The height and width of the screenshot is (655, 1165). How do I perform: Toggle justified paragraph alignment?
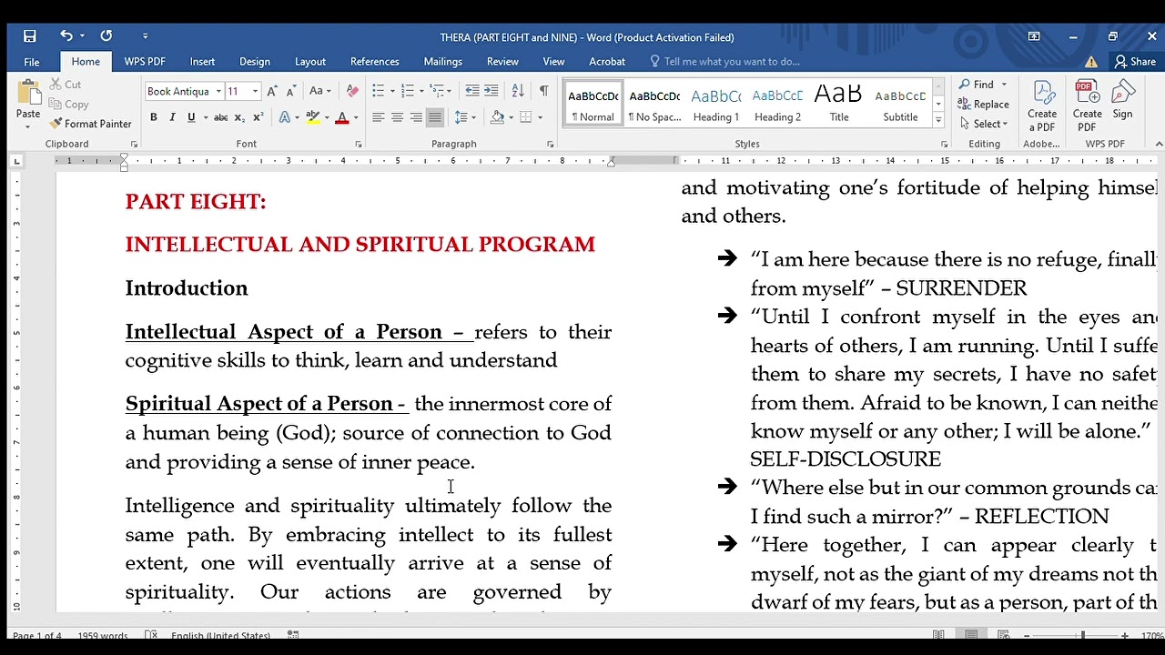pyautogui.click(x=435, y=117)
